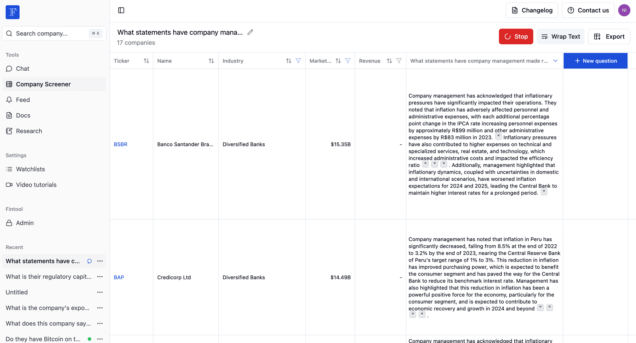Viewport: 636px width, 343px height.
Task: Open Watchlists settings
Action: 54,169
